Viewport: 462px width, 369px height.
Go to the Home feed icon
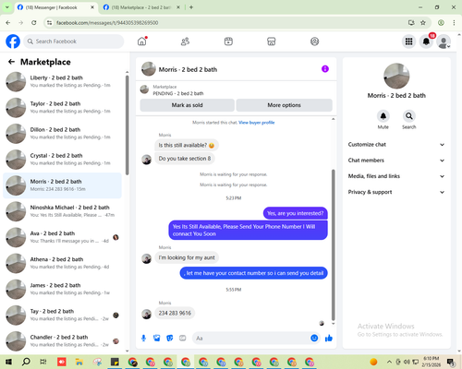[x=142, y=42]
